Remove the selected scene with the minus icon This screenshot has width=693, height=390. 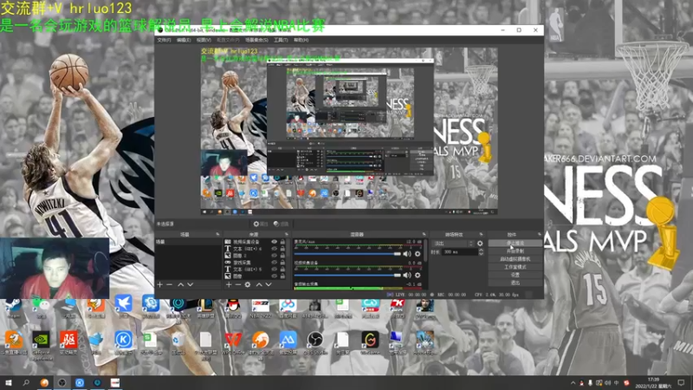click(170, 285)
